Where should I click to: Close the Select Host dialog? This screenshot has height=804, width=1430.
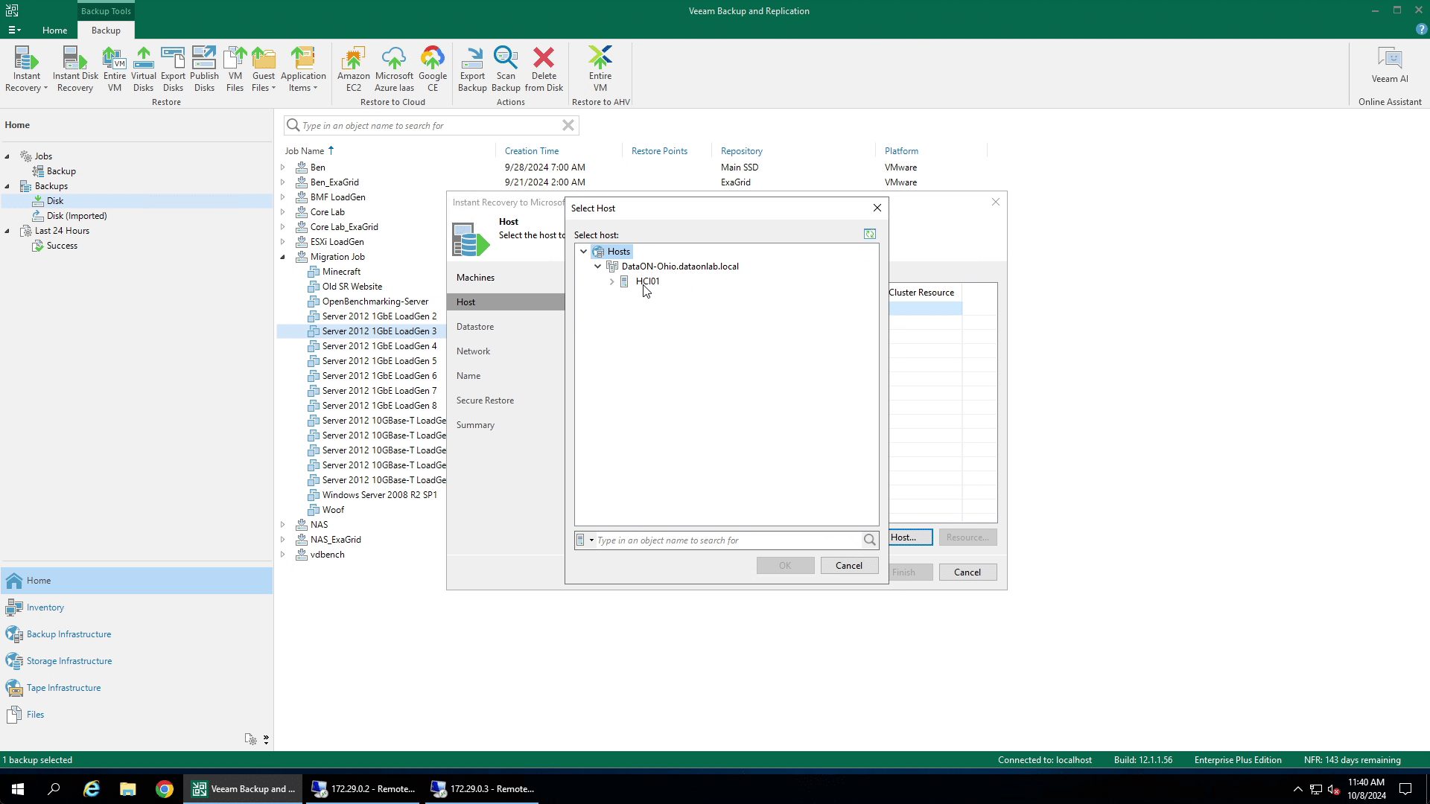(x=877, y=208)
